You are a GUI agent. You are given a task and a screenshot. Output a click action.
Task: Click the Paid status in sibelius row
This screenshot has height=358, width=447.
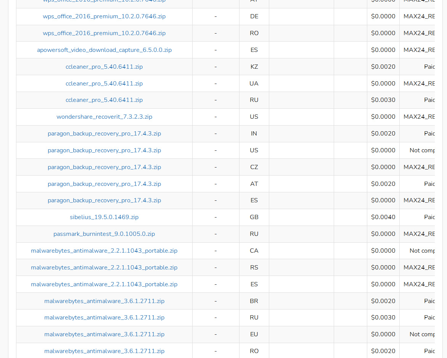tap(429, 218)
